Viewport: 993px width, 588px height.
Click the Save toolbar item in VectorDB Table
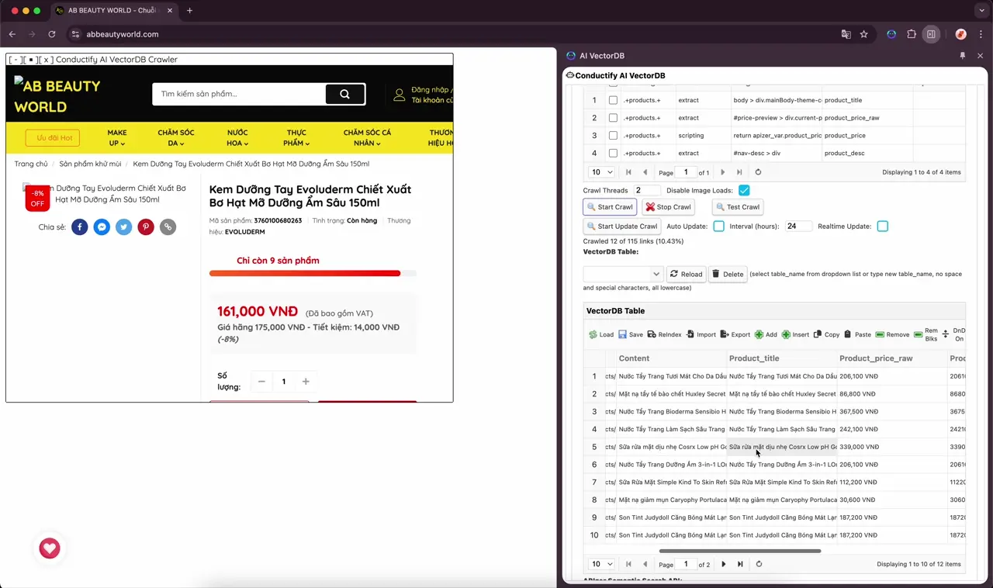click(630, 334)
